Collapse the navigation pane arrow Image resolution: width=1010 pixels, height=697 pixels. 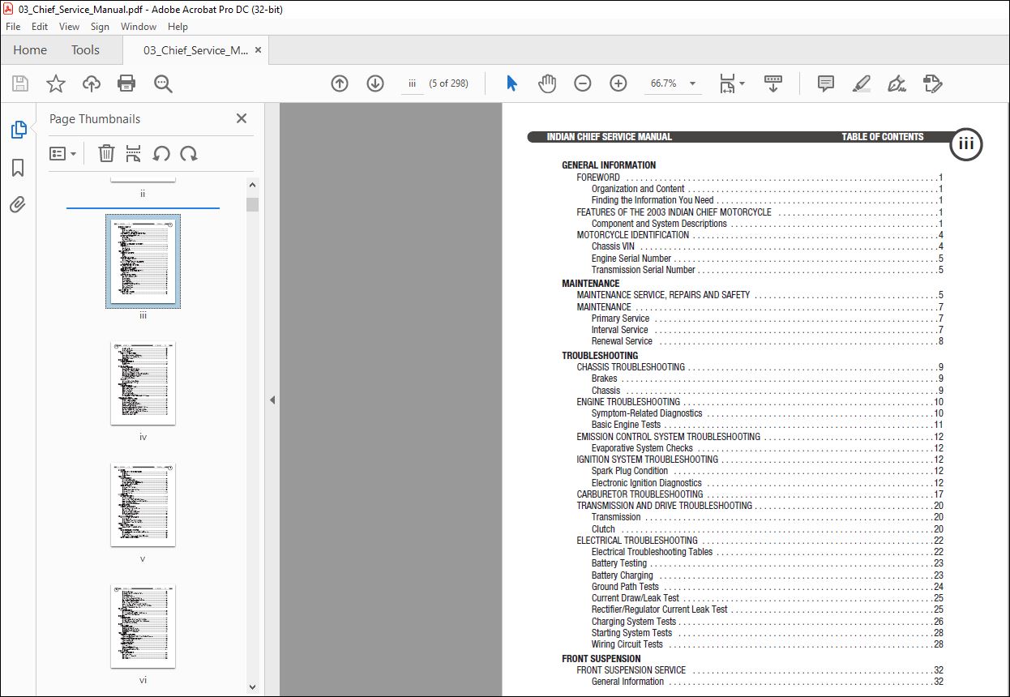[x=272, y=400]
